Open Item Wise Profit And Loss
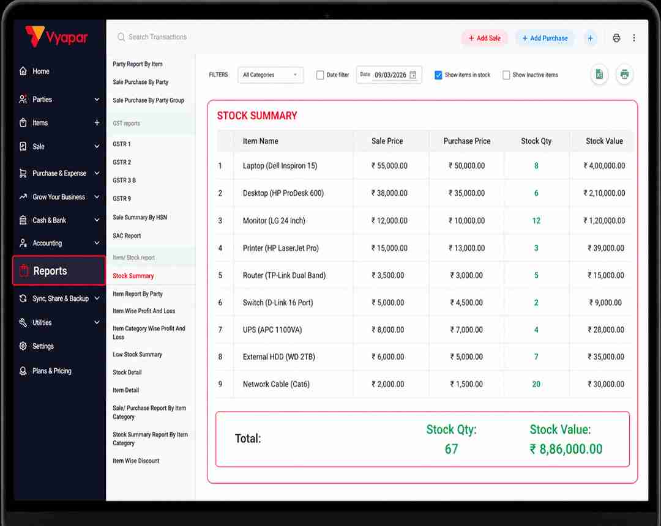Viewport: 661px width, 526px height. pyautogui.click(x=144, y=311)
